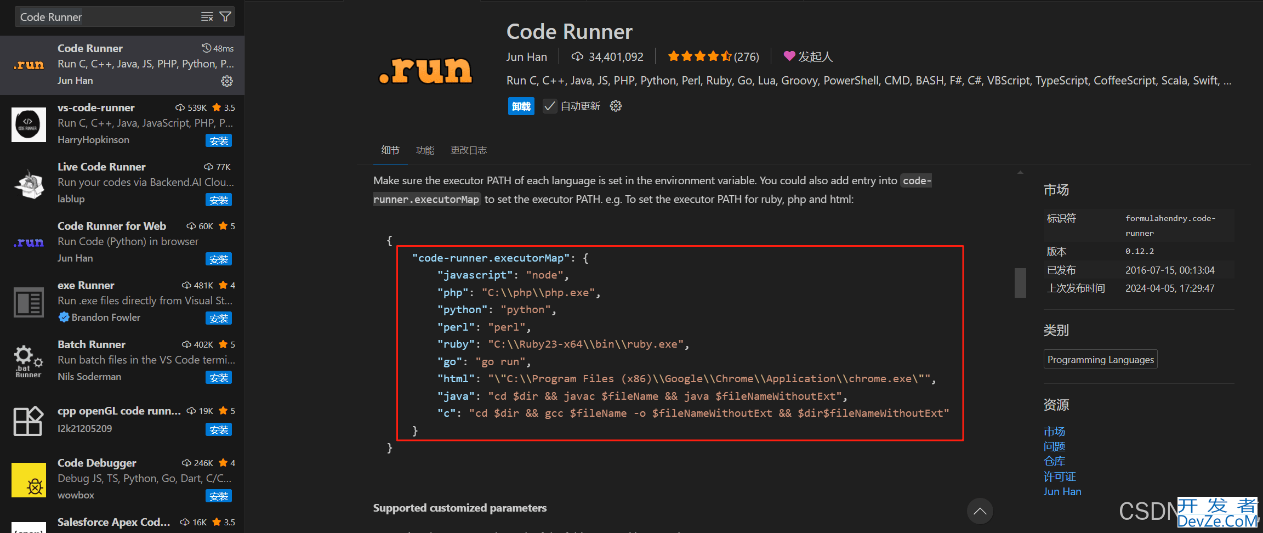The width and height of the screenshot is (1263, 533).
Task: Click the heart sponsor icon
Action: click(789, 56)
